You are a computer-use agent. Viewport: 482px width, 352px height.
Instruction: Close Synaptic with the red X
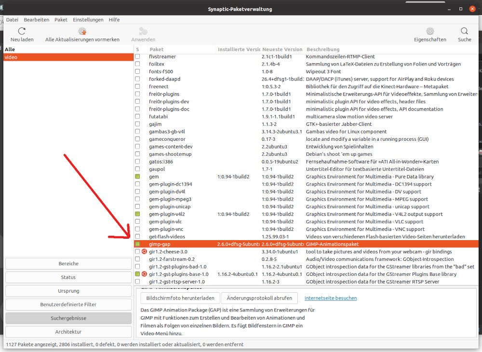pyautogui.click(x=472, y=9)
